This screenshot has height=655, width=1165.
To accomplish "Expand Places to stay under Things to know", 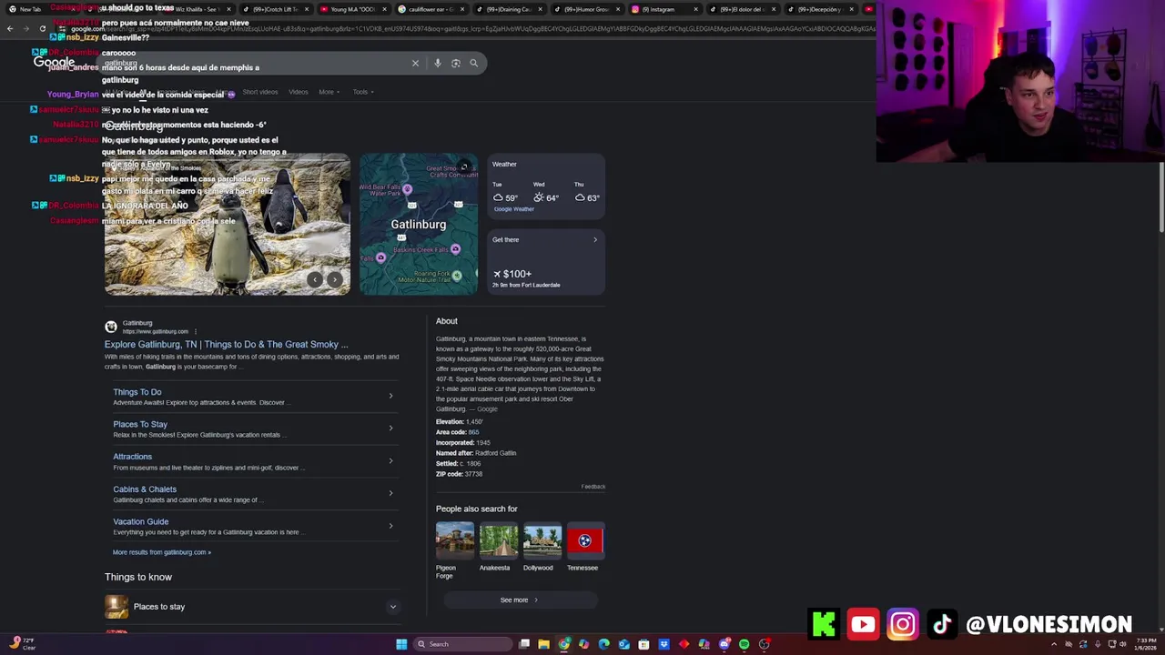I will pyautogui.click(x=393, y=607).
